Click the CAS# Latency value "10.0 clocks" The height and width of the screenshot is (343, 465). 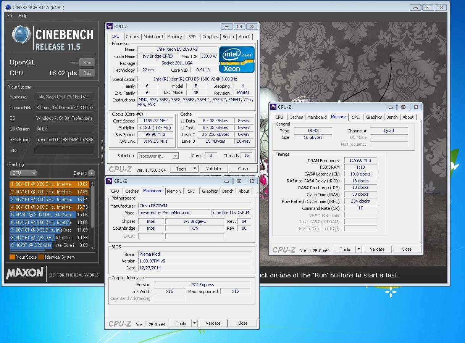coord(360,174)
